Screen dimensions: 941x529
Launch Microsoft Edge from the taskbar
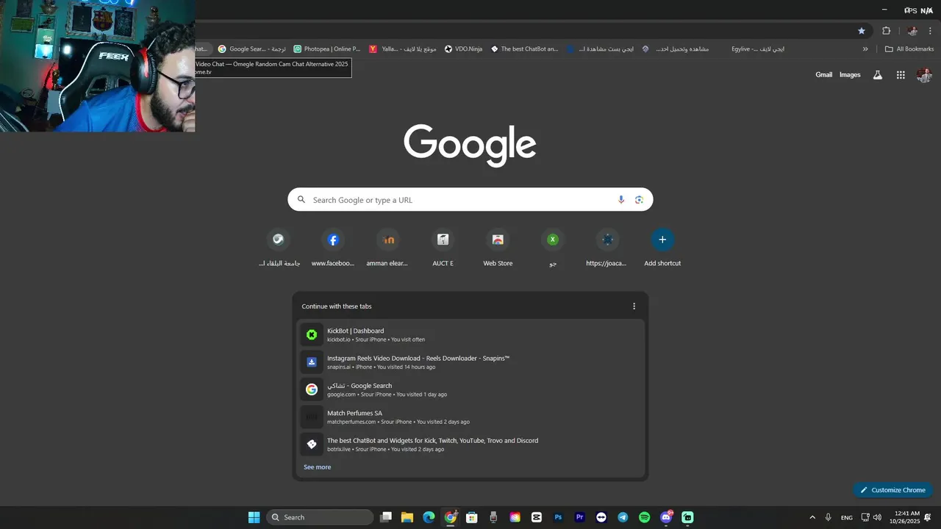429,517
